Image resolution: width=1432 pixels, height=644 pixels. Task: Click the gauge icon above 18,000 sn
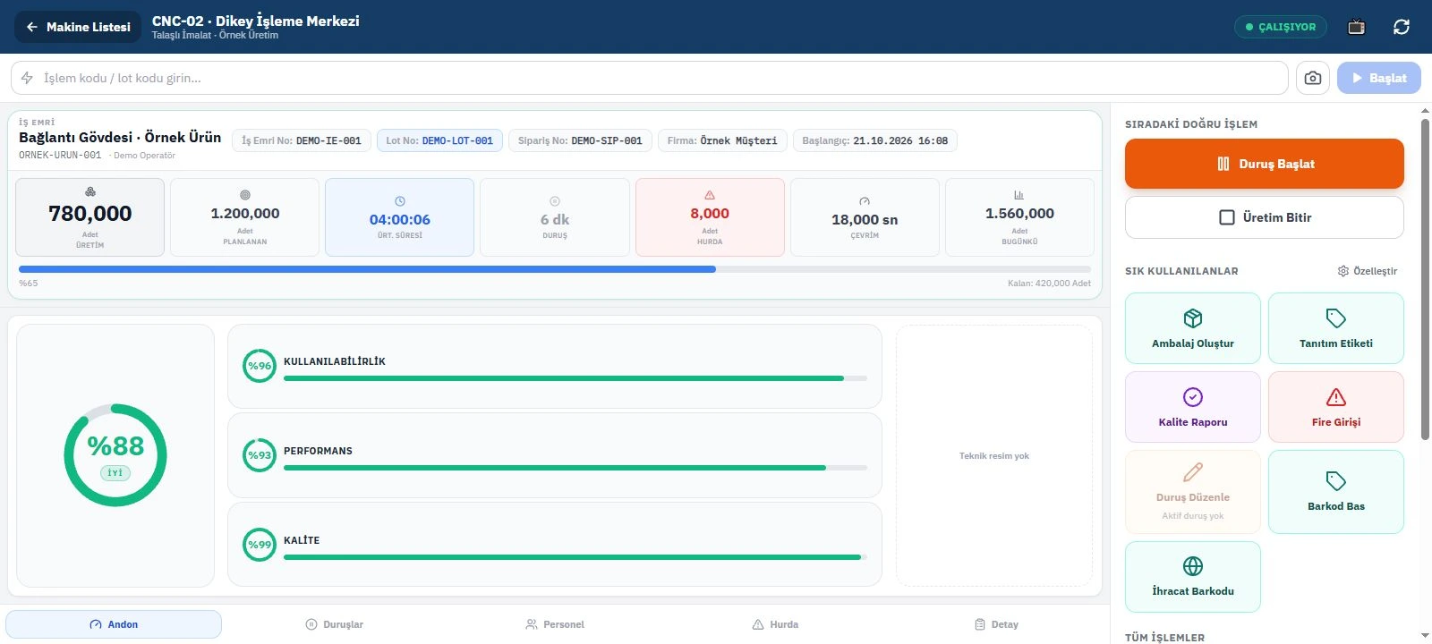[865, 201]
